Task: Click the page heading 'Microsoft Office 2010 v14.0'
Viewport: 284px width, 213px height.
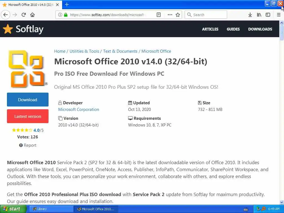Action: click(131, 61)
